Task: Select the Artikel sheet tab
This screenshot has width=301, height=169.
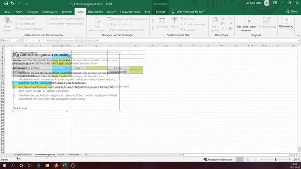Action: tap(61, 154)
